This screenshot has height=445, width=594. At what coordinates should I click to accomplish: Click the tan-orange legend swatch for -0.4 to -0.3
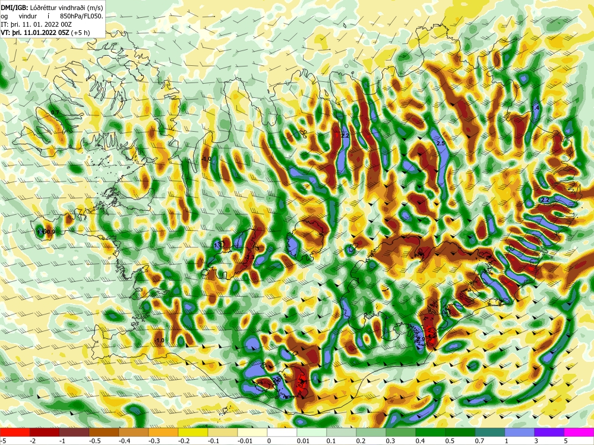[x=133, y=432]
